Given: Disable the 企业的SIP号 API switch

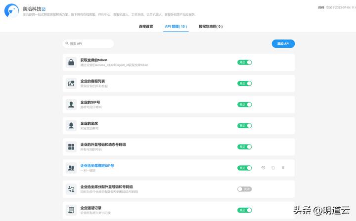Looking at the screenshot, I should coord(245,105).
